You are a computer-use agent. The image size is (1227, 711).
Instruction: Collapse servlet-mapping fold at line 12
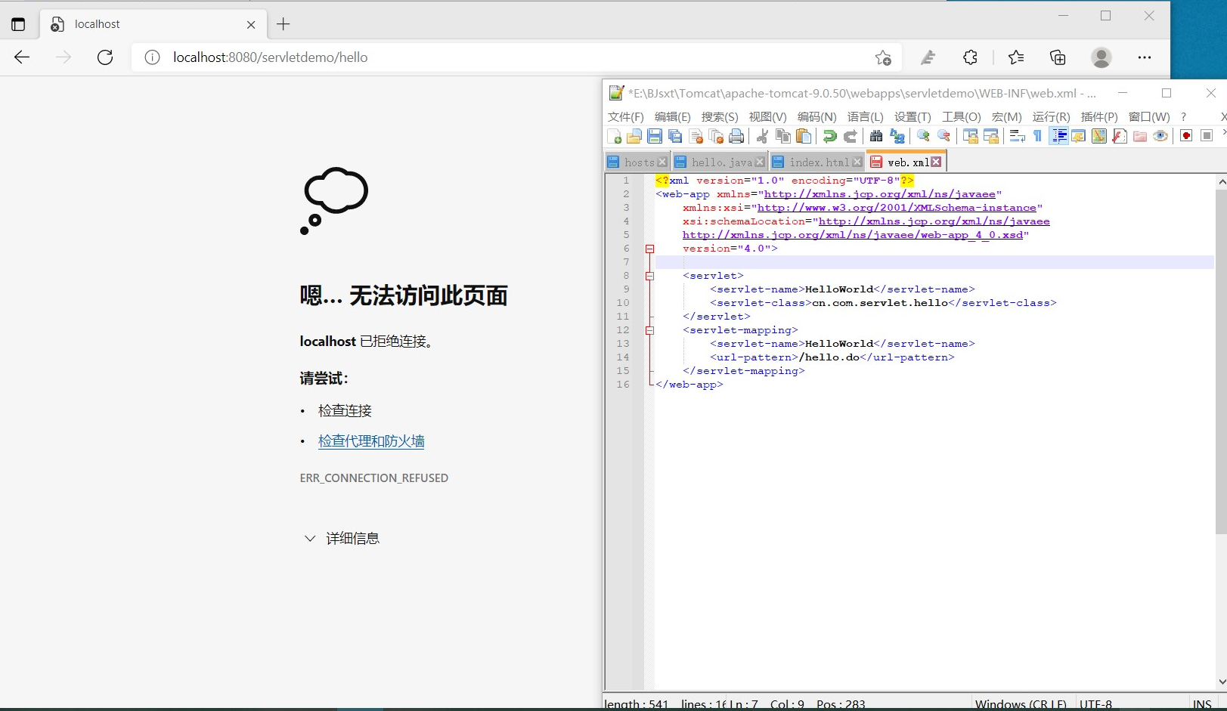[x=649, y=330]
